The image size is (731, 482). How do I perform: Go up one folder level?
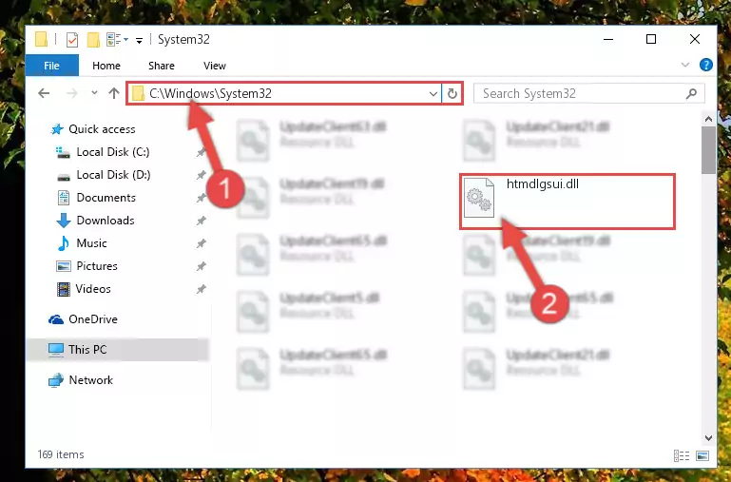(114, 93)
